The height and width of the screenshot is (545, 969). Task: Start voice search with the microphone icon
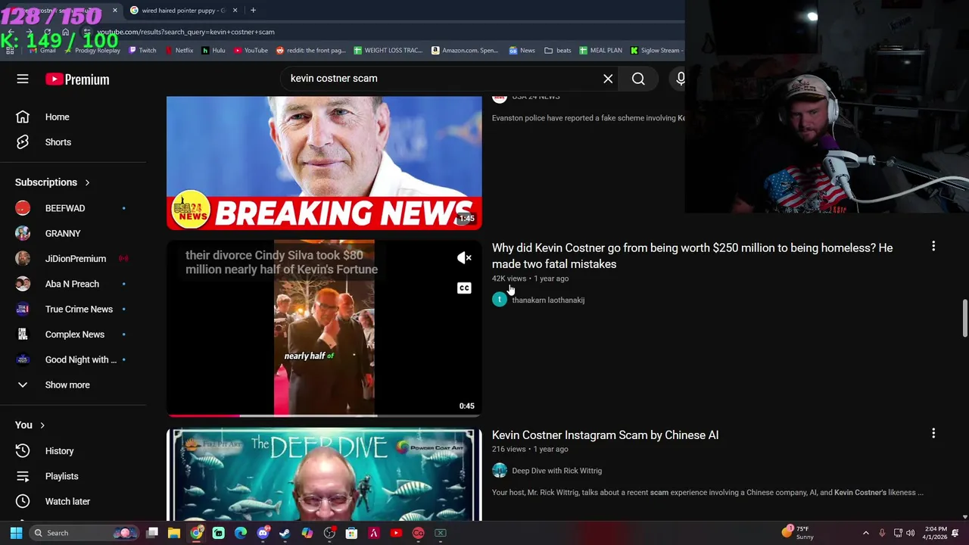pyautogui.click(x=680, y=79)
